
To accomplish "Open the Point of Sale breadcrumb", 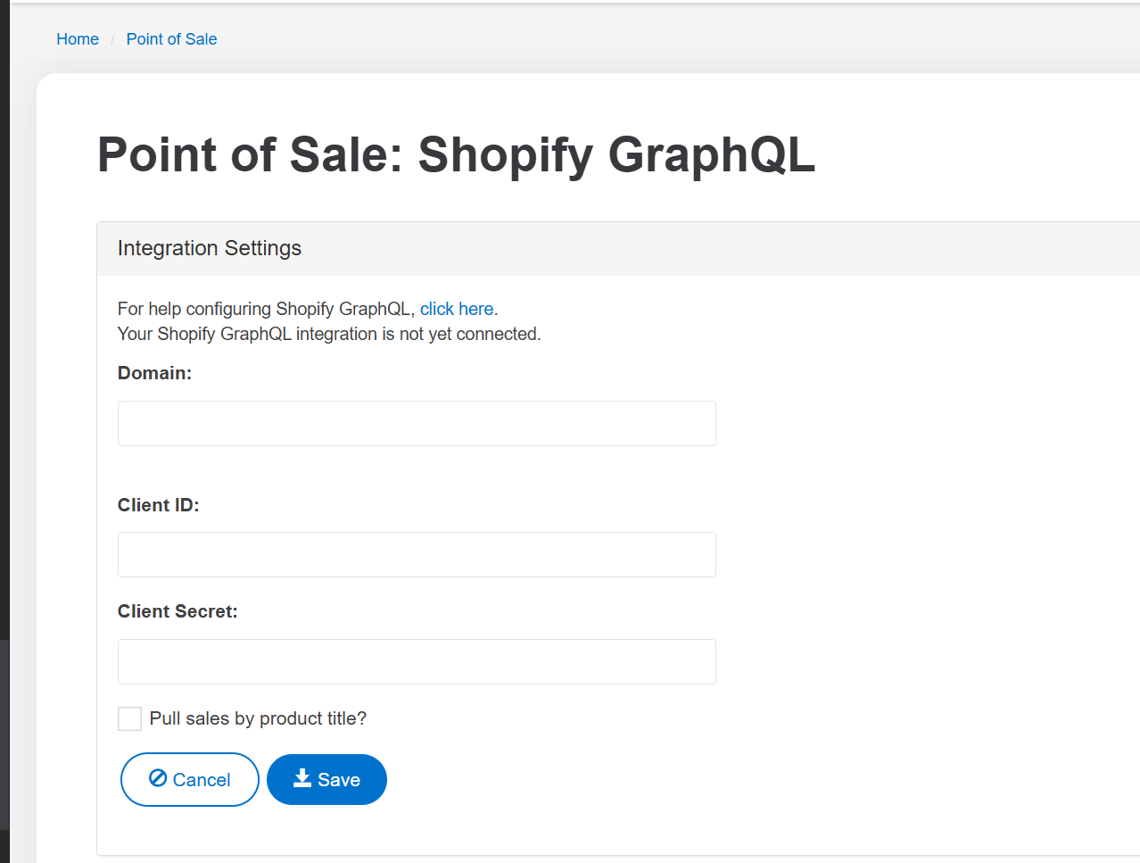I will click(171, 39).
